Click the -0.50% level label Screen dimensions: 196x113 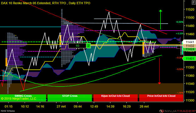tap(179, 69)
